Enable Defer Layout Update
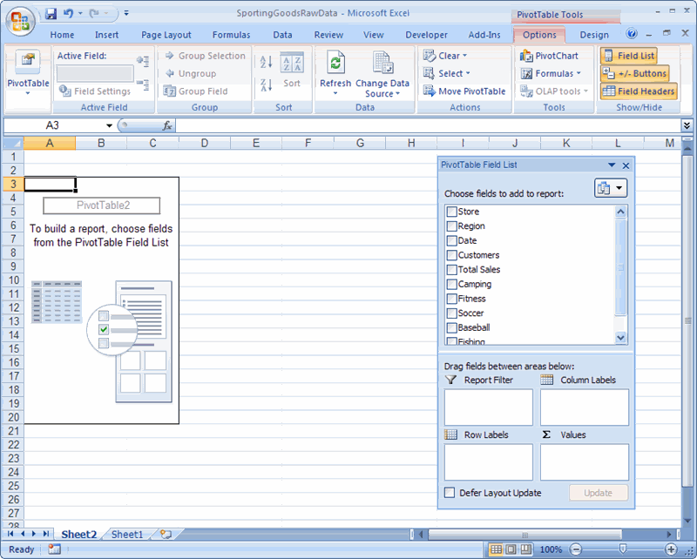The image size is (697, 559). (x=450, y=492)
